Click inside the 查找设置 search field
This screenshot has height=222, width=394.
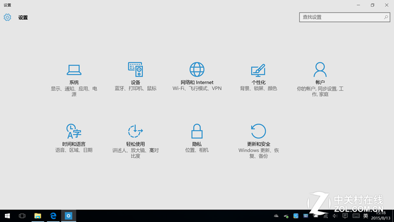345,17
